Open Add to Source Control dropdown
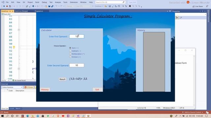The width and height of the screenshot is (211, 118). (x=193, y=112)
